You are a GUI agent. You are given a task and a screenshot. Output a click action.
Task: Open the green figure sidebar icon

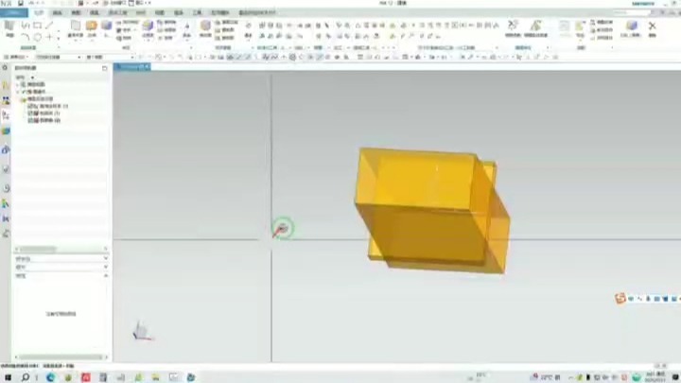coord(6,203)
